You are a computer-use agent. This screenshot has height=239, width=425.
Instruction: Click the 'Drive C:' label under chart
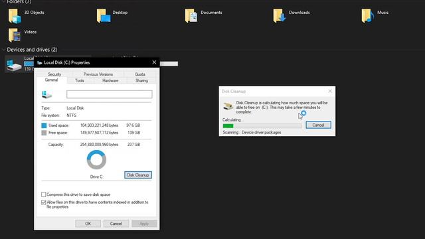point(96,177)
